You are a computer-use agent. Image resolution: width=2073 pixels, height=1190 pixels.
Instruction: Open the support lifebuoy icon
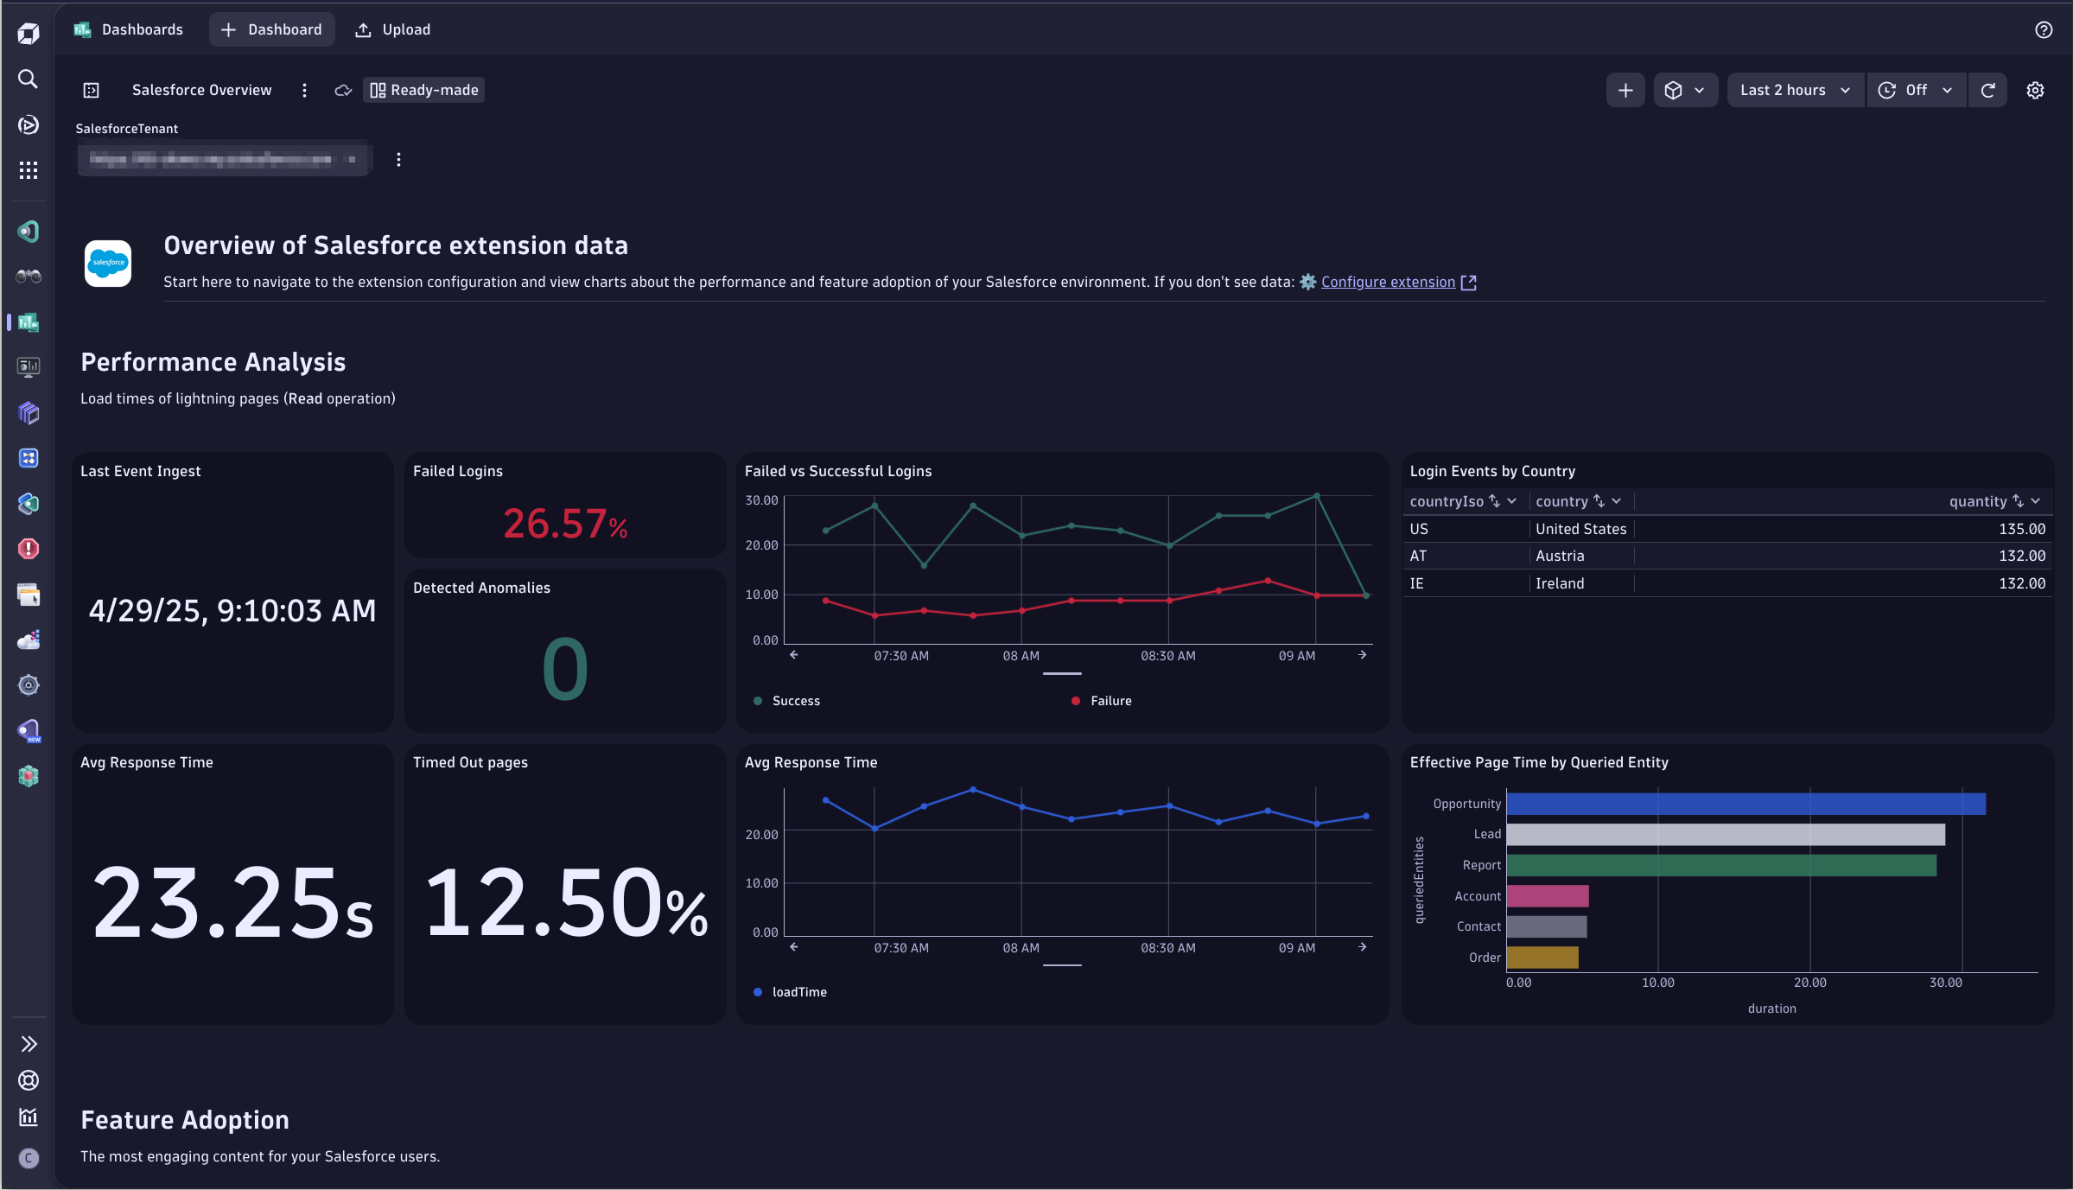point(28,1080)
